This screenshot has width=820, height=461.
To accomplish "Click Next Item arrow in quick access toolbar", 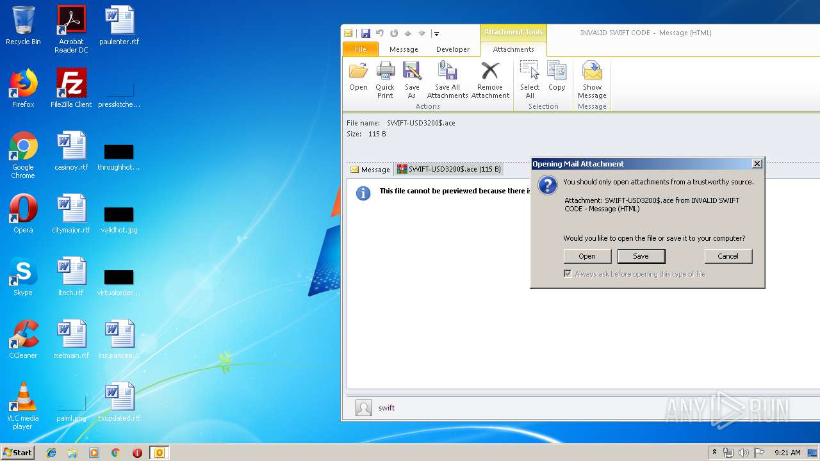I will pyautogui.click(x=422, y=33).
